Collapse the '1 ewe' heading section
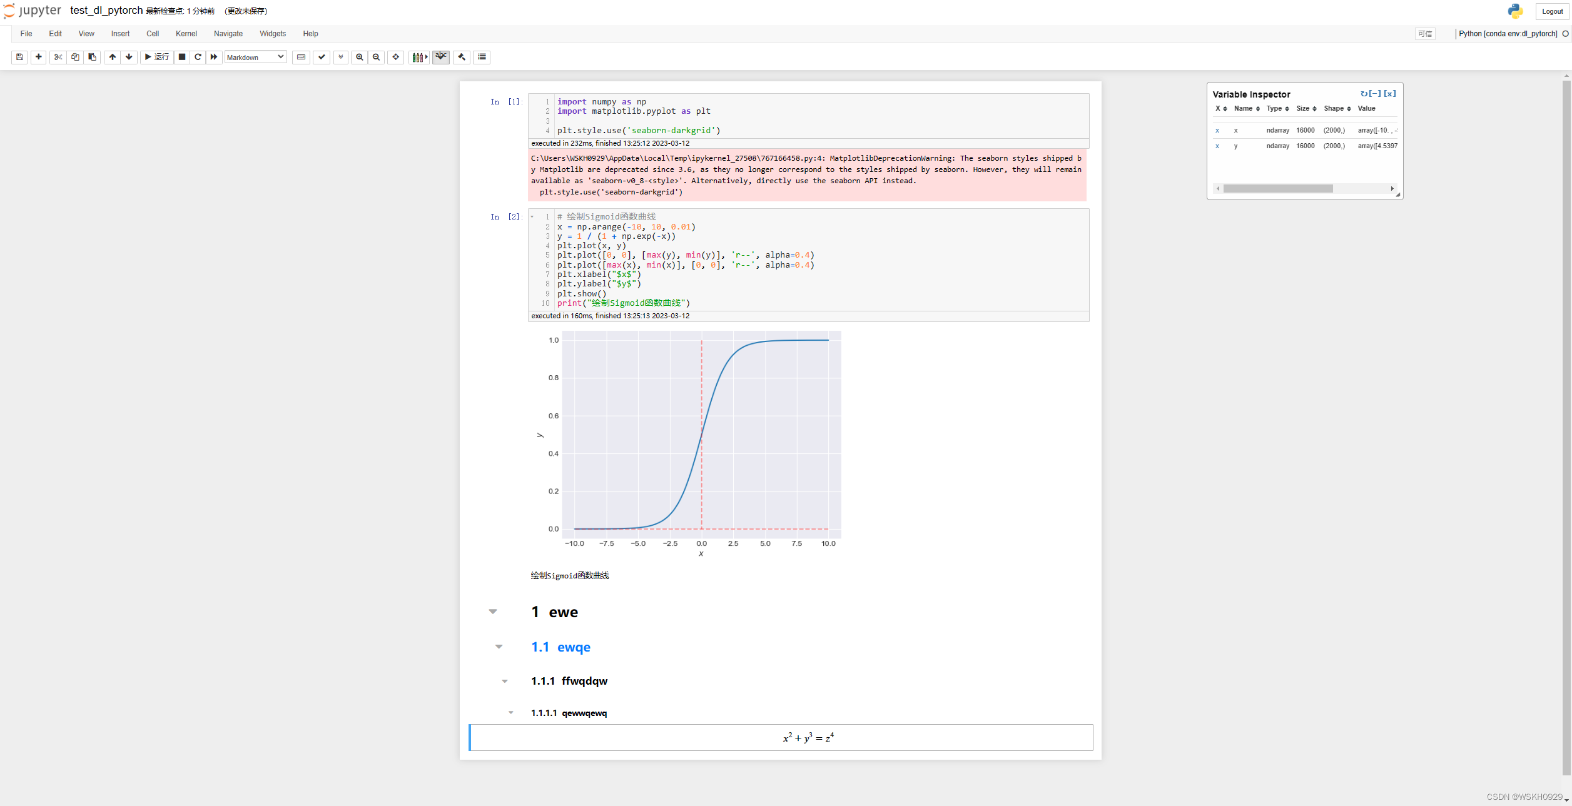 (x=493, y=612)
